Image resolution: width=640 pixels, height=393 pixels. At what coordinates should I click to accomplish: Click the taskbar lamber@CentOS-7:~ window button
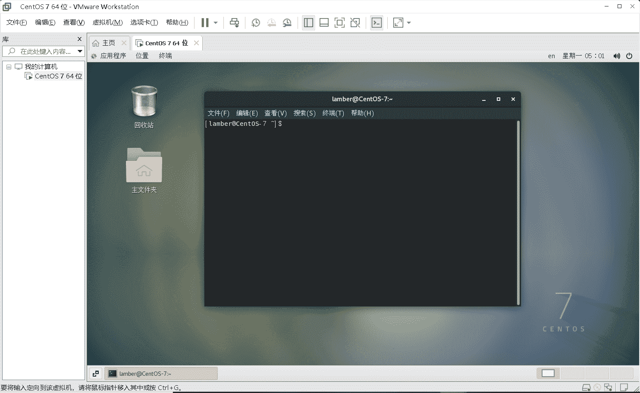pos(161,374)
